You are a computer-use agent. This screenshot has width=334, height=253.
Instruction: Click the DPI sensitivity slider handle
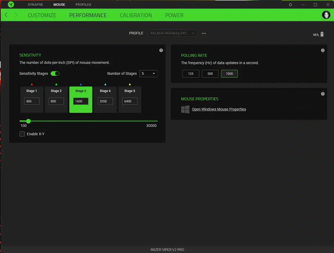pos(28,121)
